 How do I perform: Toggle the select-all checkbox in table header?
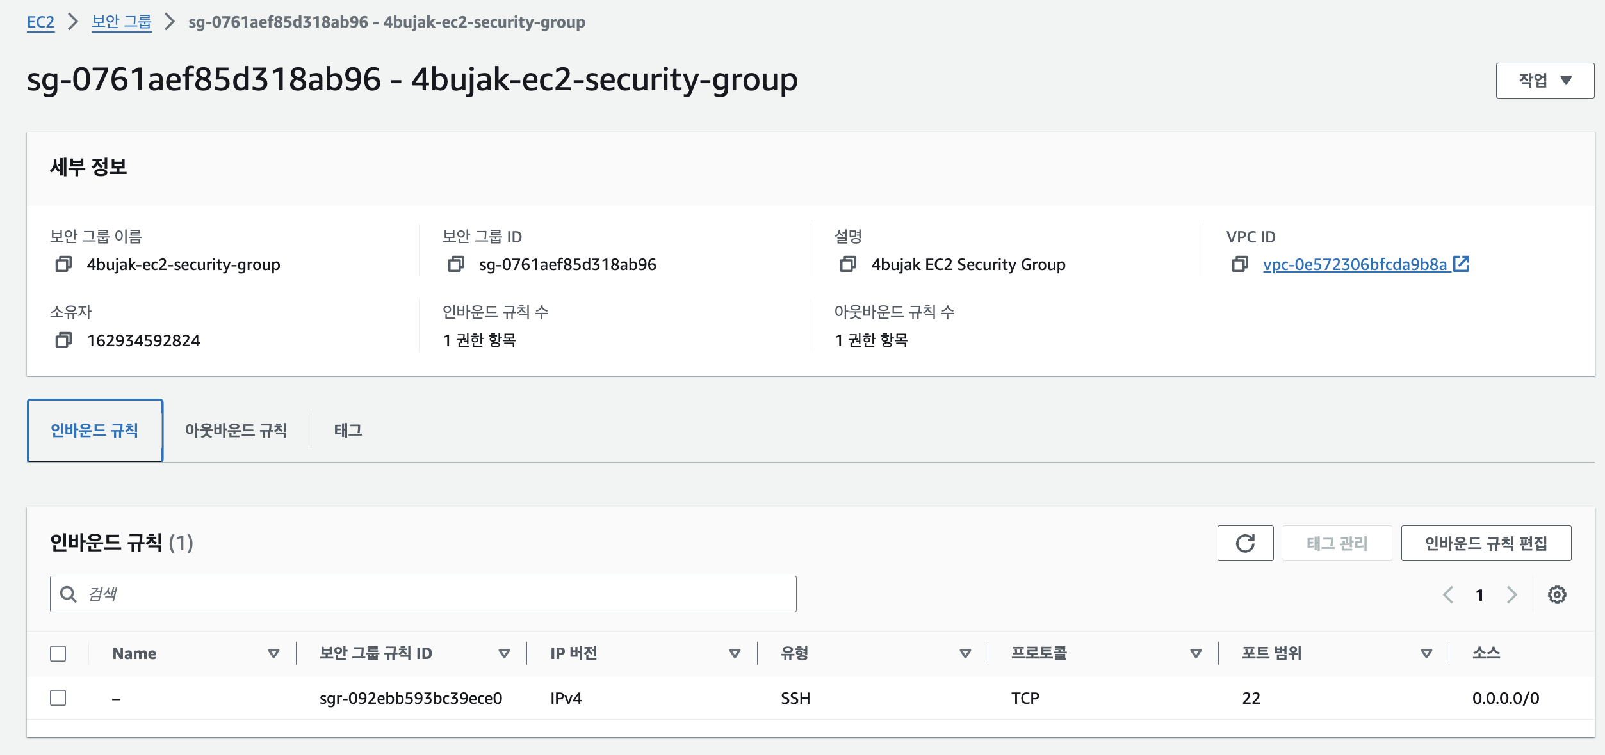(58, 653)
